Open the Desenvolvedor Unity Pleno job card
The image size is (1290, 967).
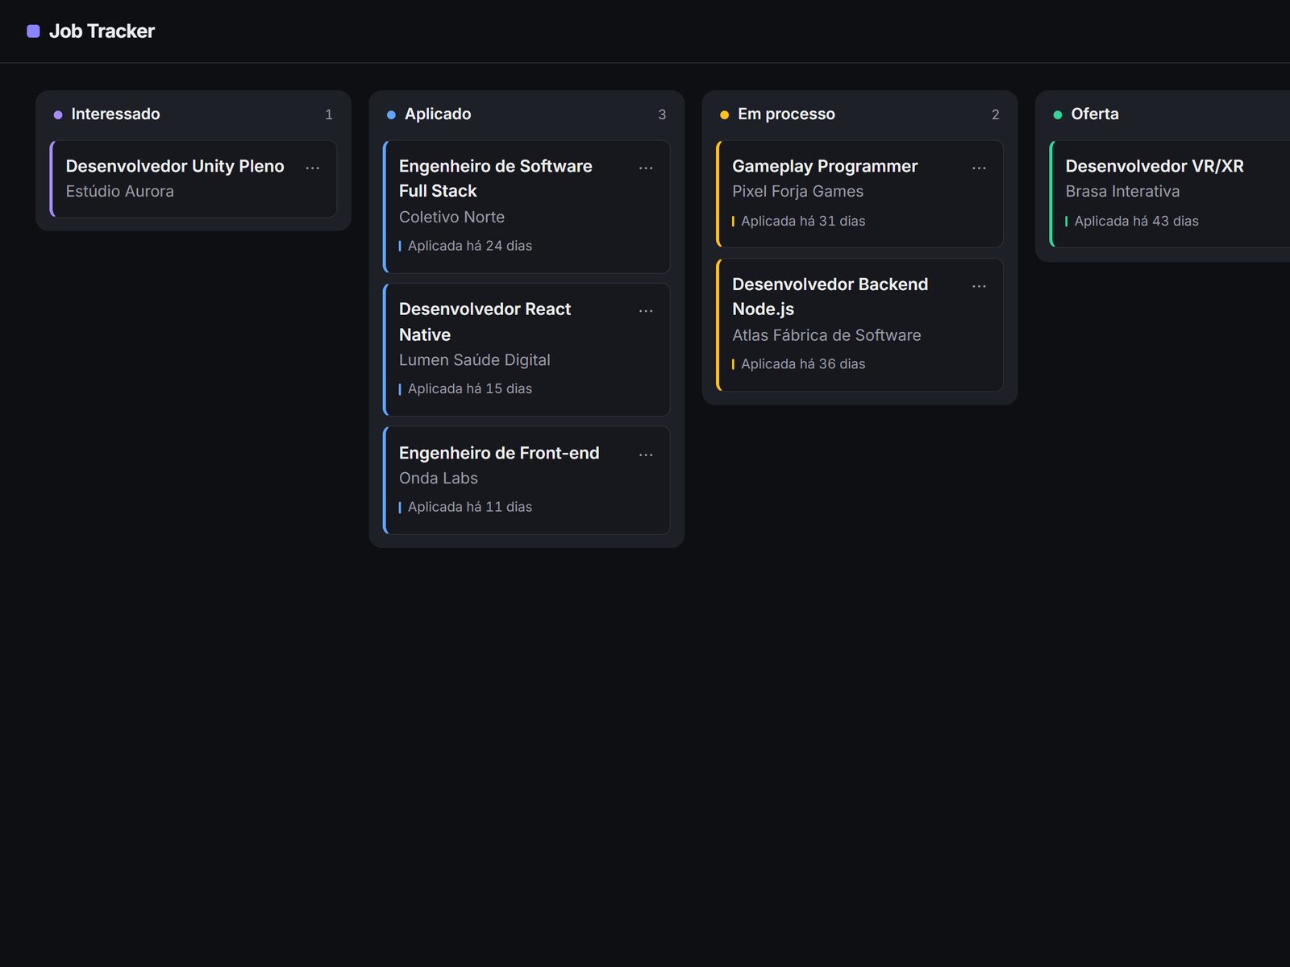pos(193,179)
